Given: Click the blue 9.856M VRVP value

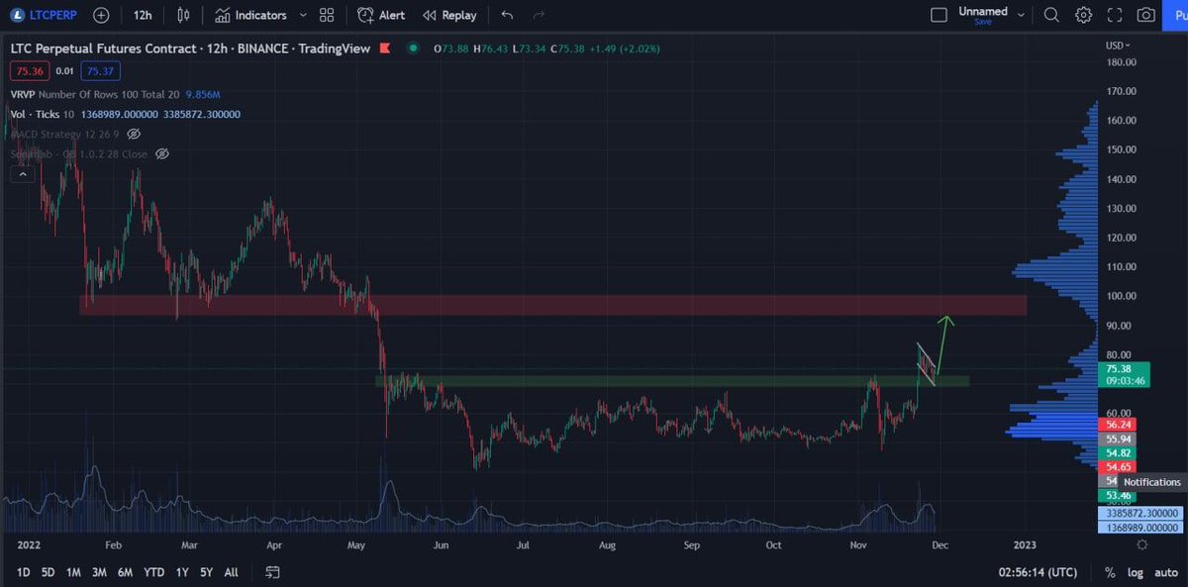Looking at the screenshot, I should tap(202, 94).
